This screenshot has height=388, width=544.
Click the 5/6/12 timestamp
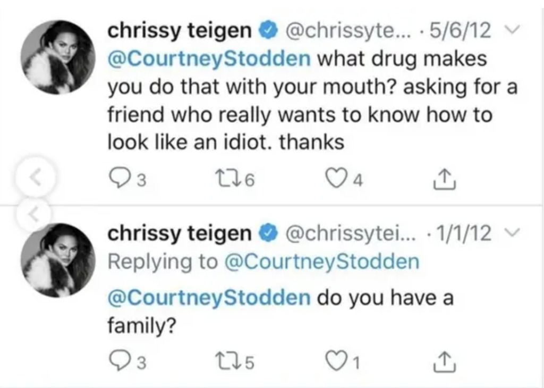(x=460, y=30)
